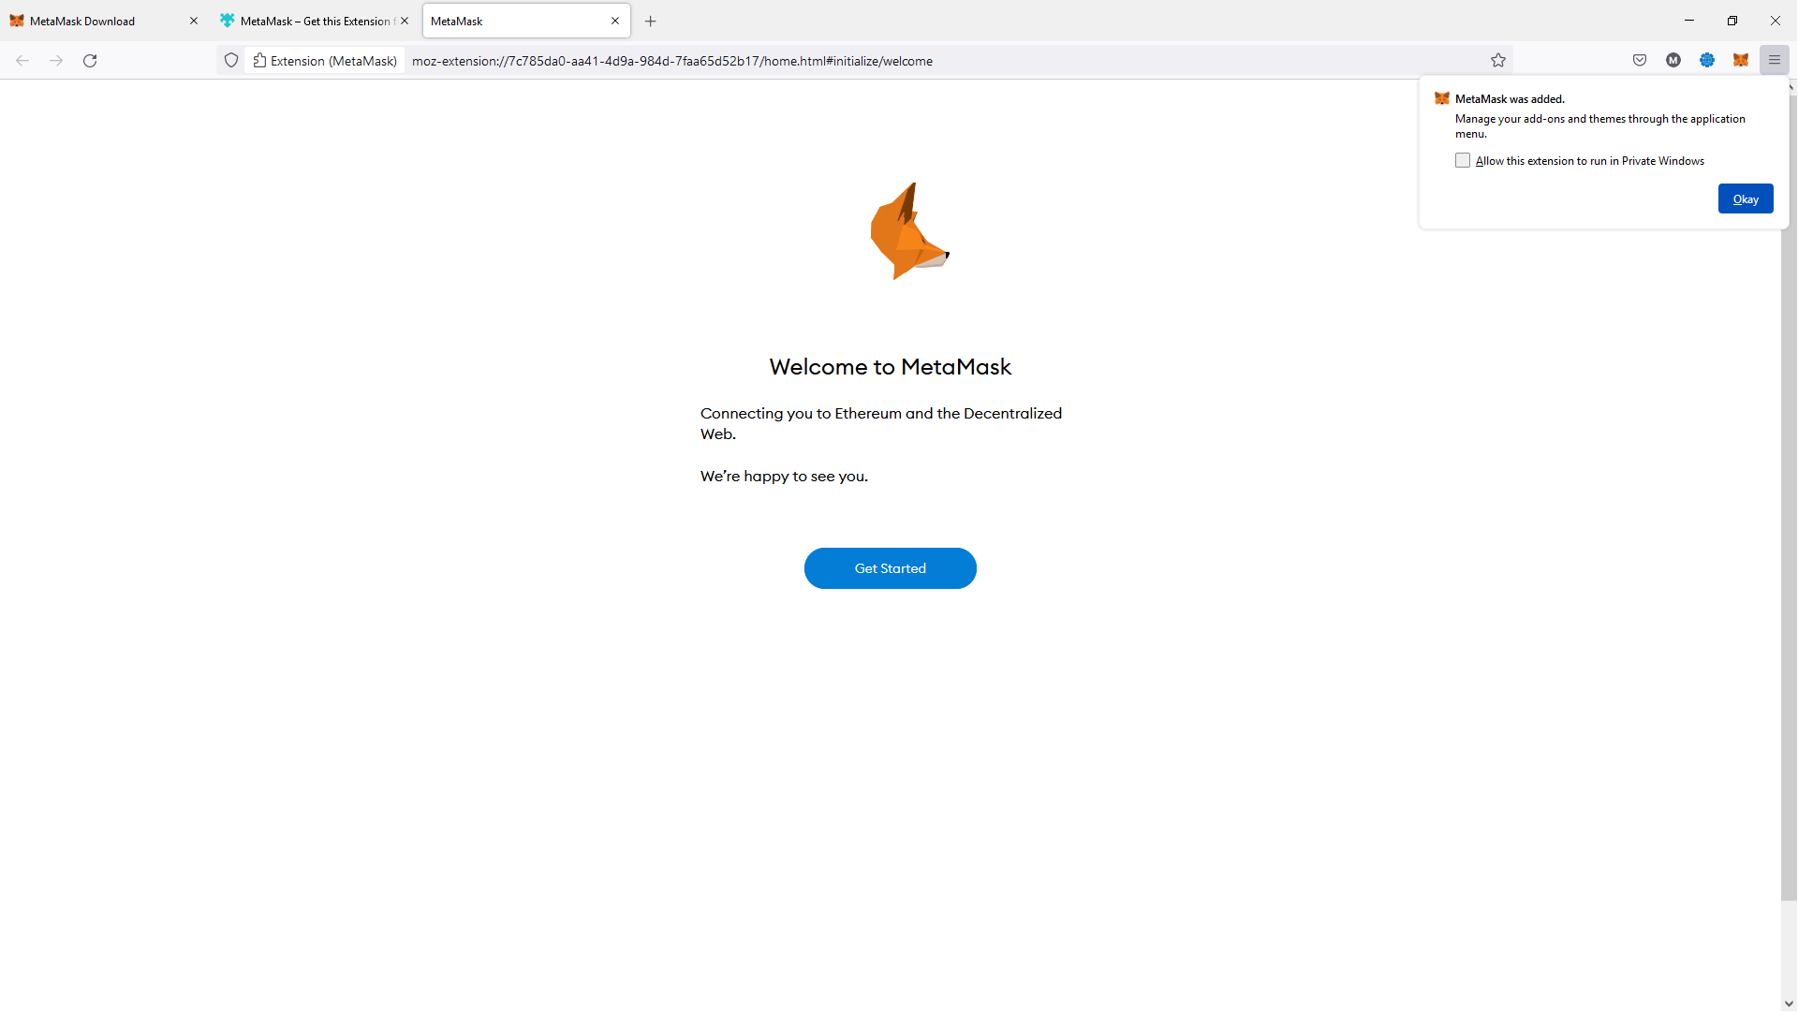This screenshot has width=1798, height=1014.
Task: Click the scroll down arrow
Action: pos(1789,1005)
